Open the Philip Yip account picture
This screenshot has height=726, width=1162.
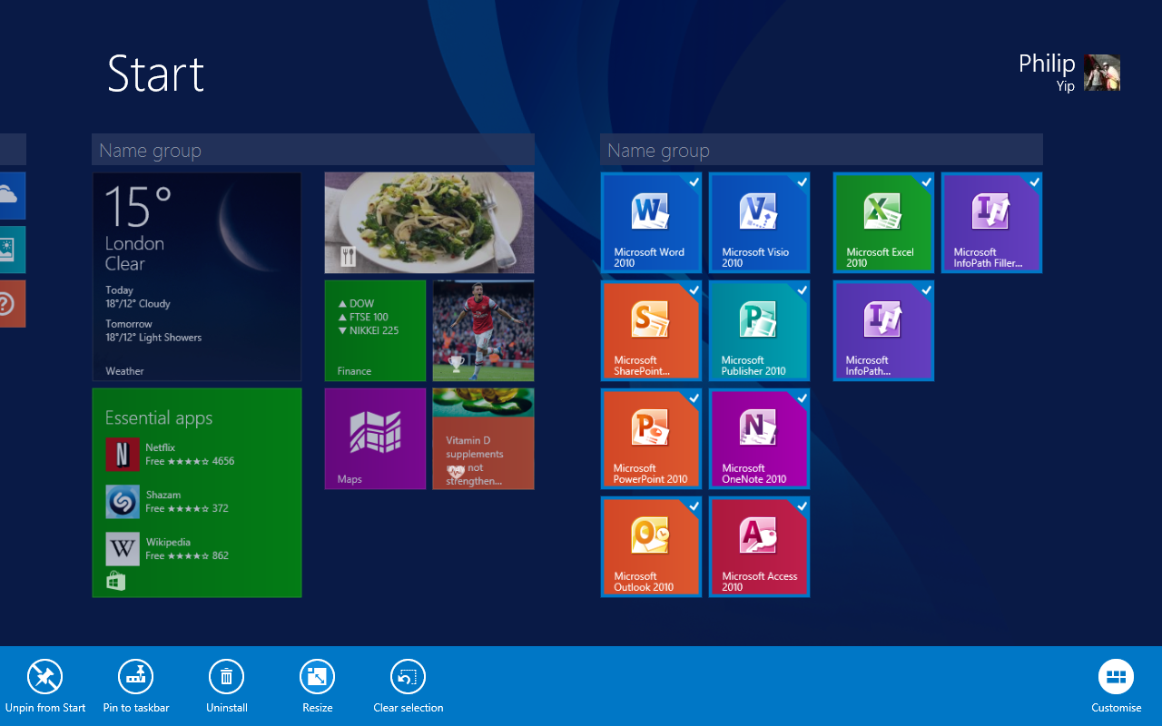tap(1102, 73)
